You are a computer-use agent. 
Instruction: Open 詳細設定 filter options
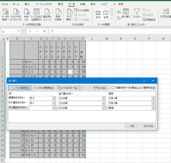(149, 20)
